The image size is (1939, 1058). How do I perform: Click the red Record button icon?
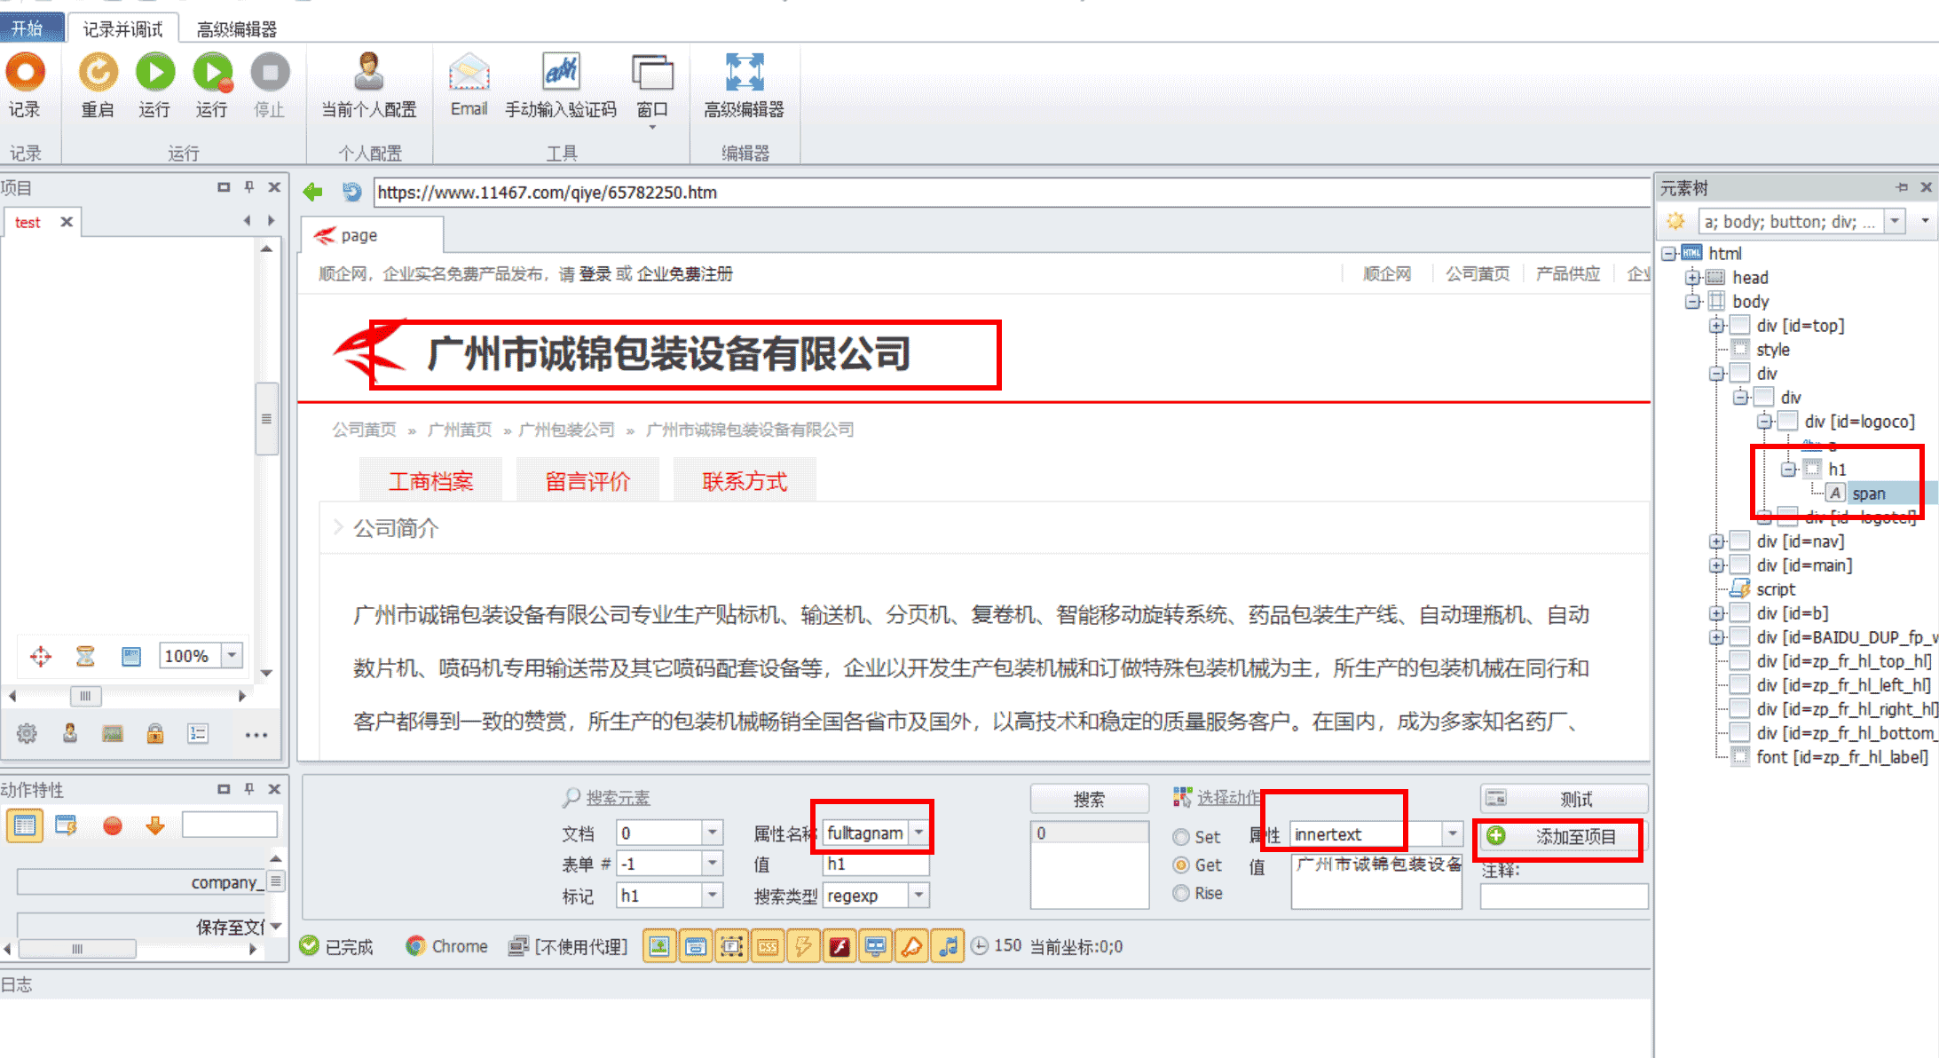click(x=26, y=73)
